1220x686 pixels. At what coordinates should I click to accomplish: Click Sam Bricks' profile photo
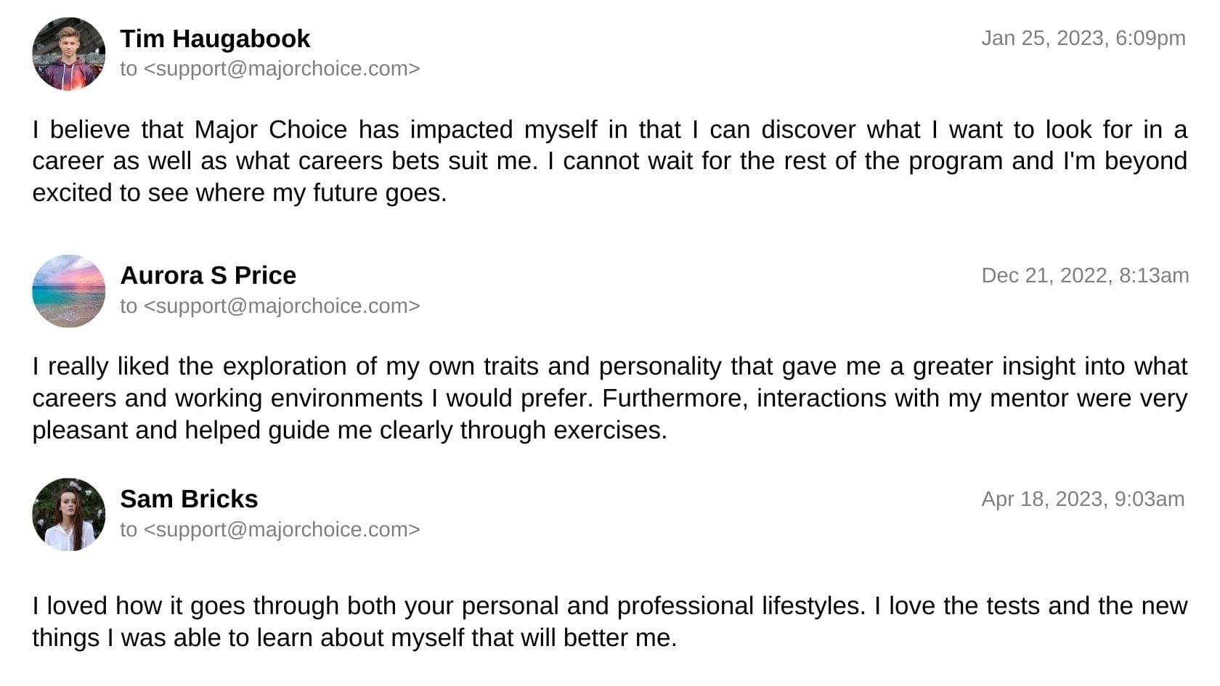68,514
